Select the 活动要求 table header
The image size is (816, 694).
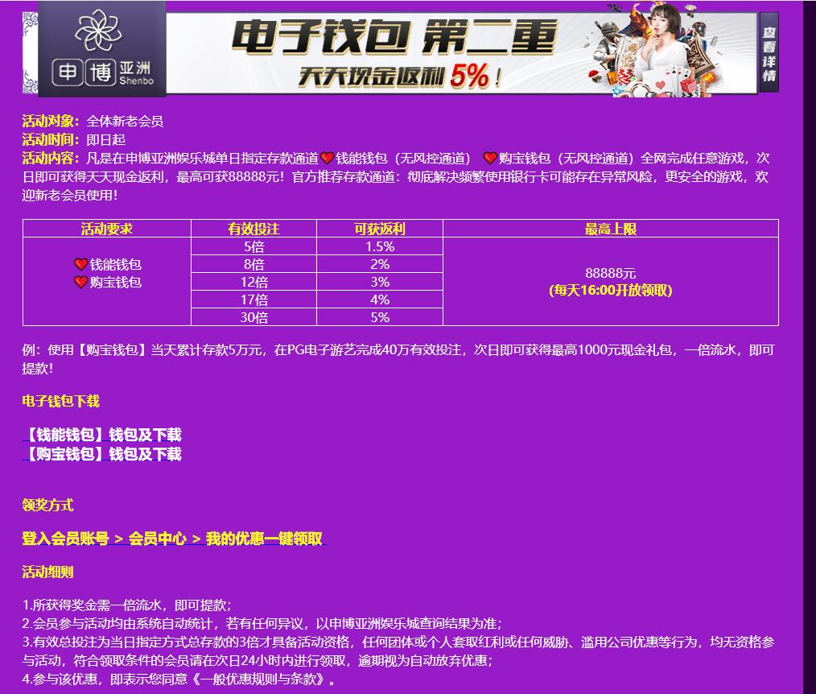(x=107, y=229)
